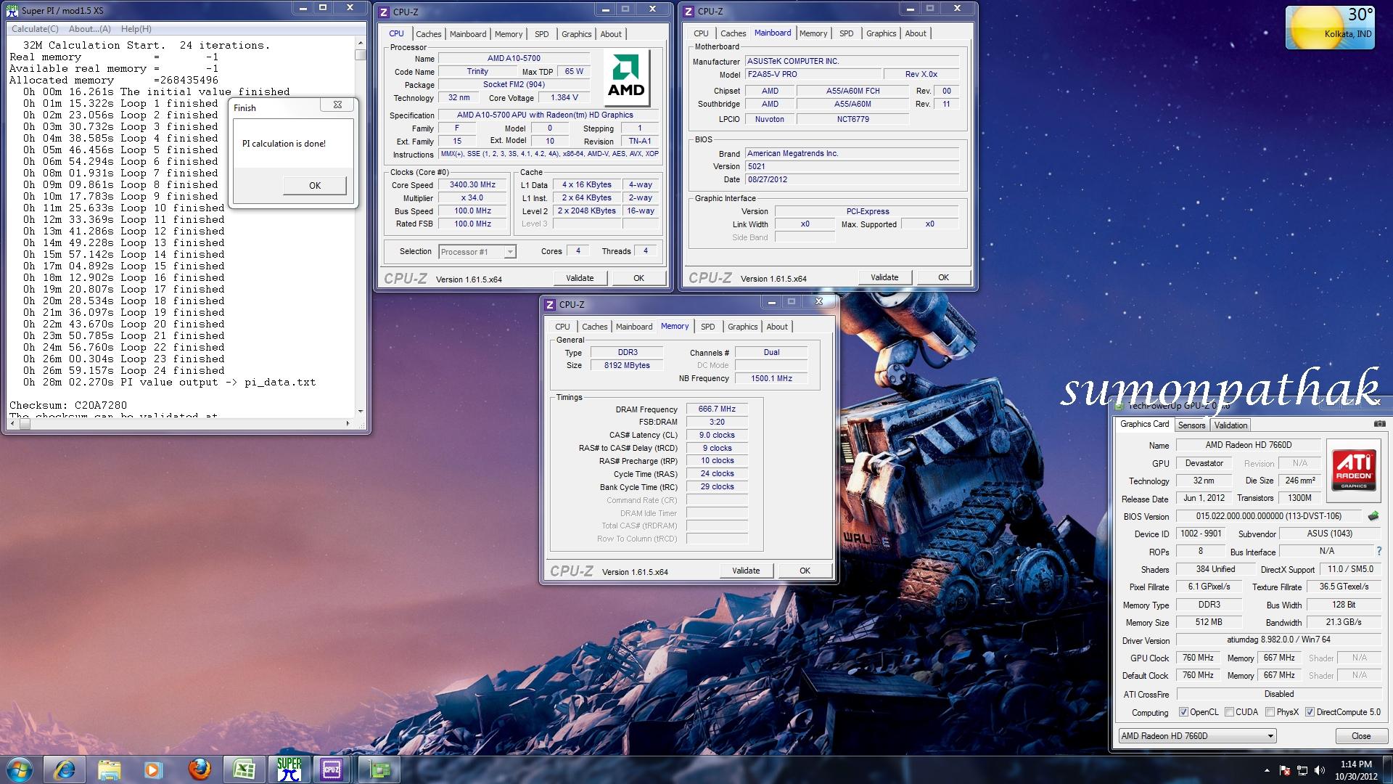1393x784 pixels.
Task: Click the Action Center flag tray icon
Action: pyautogui.click(x=1285, y=770)
